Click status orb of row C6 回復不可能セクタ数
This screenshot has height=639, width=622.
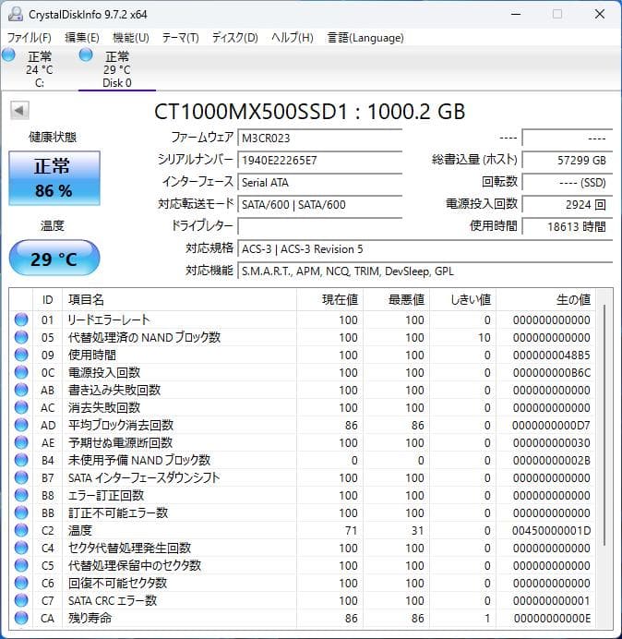(21, 583)
